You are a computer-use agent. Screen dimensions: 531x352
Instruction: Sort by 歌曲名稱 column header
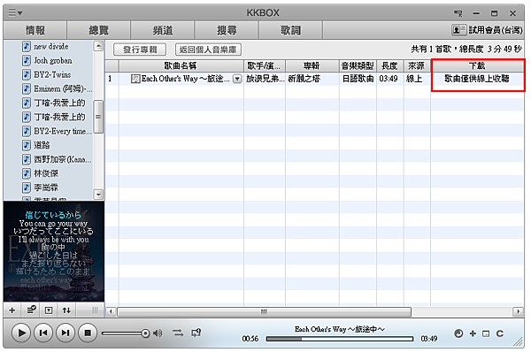(181, 65)
